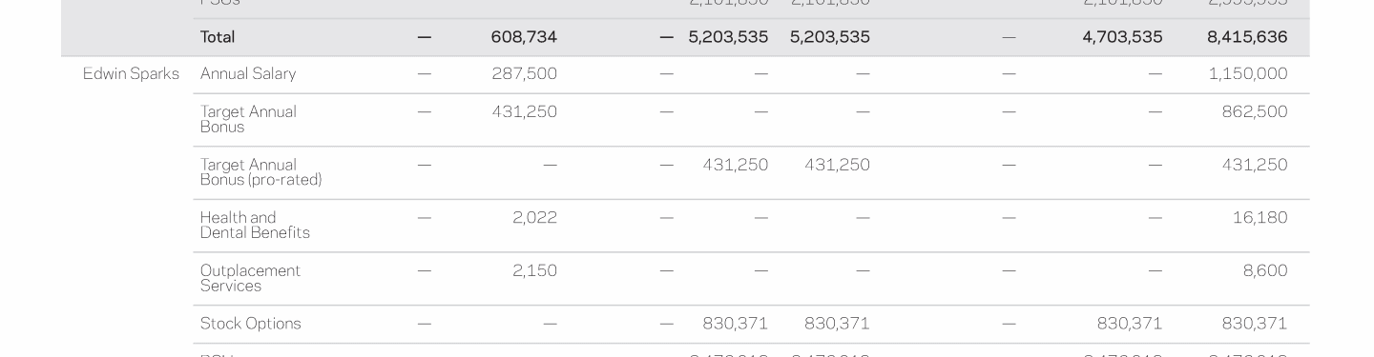1374x357 pixels.
Task: Select the 287,500 annual salary value
Action: [x=525, y=74]
